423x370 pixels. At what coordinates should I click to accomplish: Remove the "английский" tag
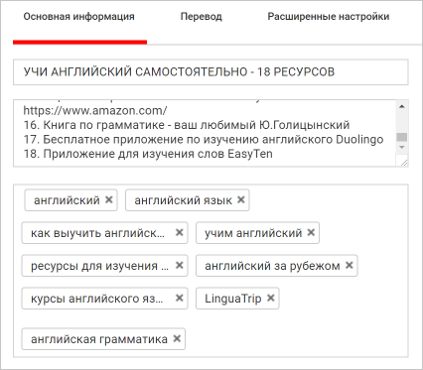109,199
